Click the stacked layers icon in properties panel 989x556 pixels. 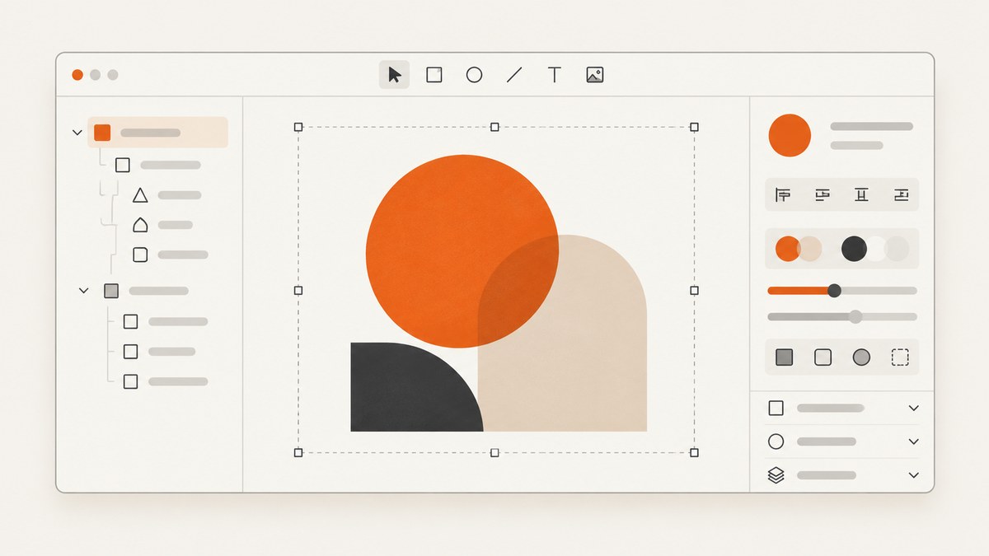click(776, 475)
